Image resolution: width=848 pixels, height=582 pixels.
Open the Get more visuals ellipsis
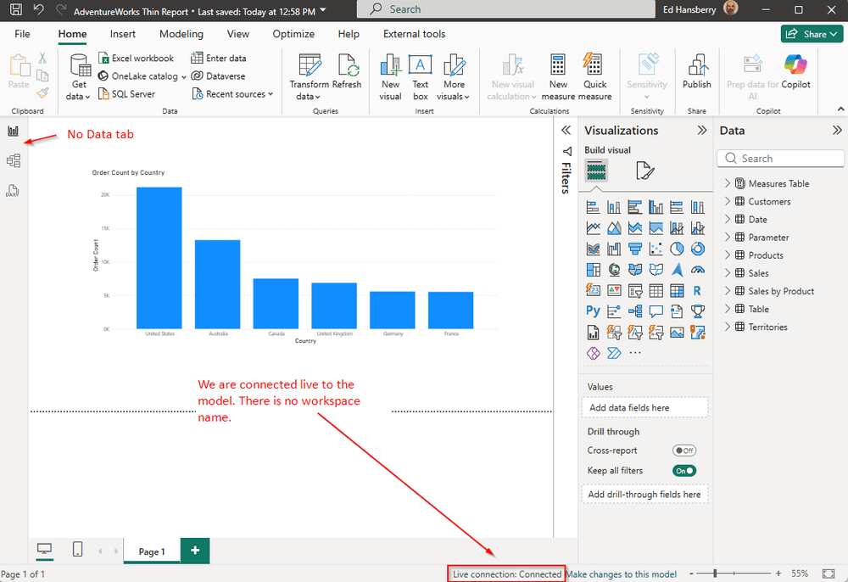[x=635, y=353]
